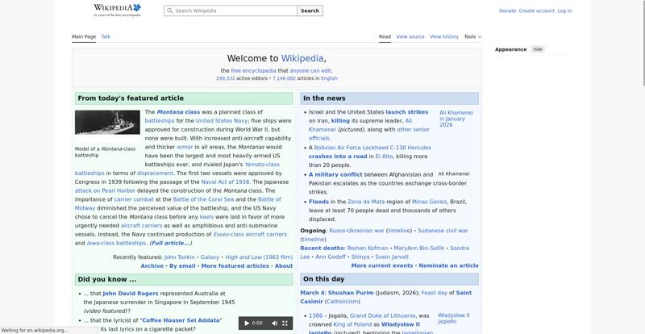Screen dimensions: 645x334
Task: Click the Wikipedia logo
Action: (x=117, y=10)
